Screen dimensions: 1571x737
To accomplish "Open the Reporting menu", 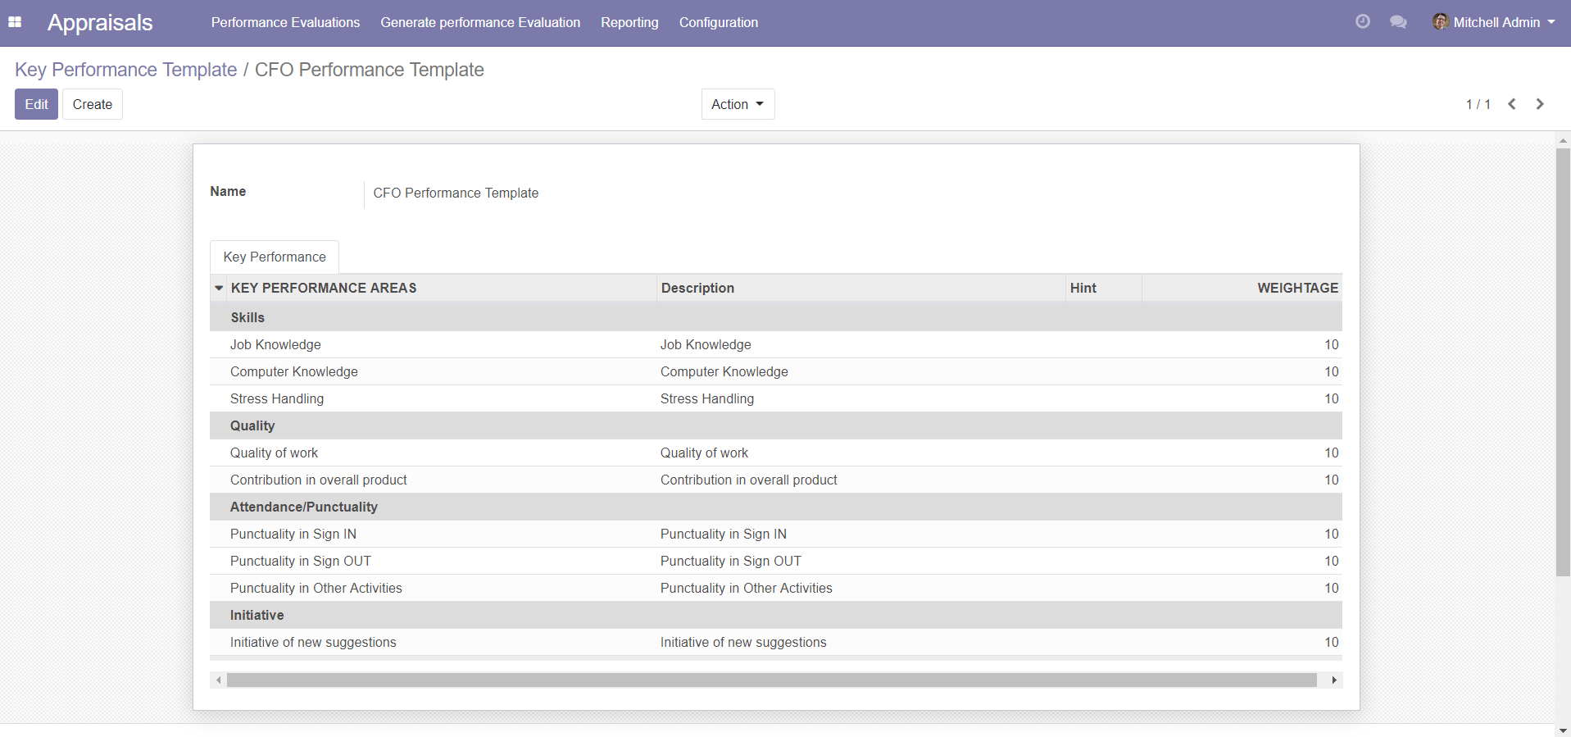I will (629, 22).
